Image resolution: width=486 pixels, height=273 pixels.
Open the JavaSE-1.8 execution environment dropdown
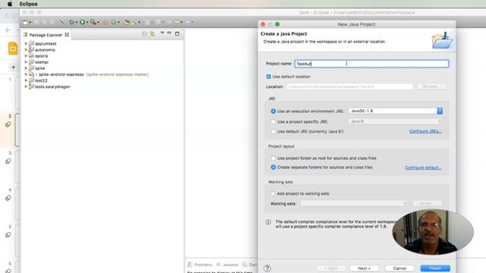396,111
